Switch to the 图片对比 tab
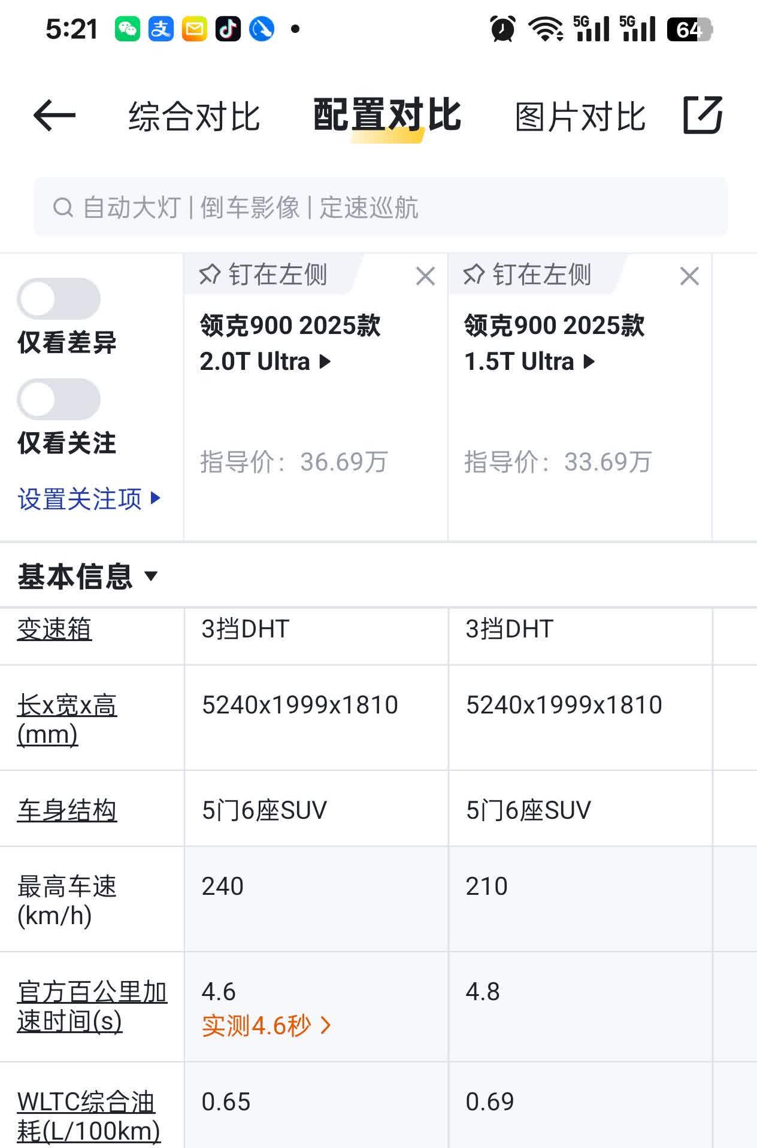Image resolution: width=757 pixels, height=1148 pixels. click(x=580, y=116)
